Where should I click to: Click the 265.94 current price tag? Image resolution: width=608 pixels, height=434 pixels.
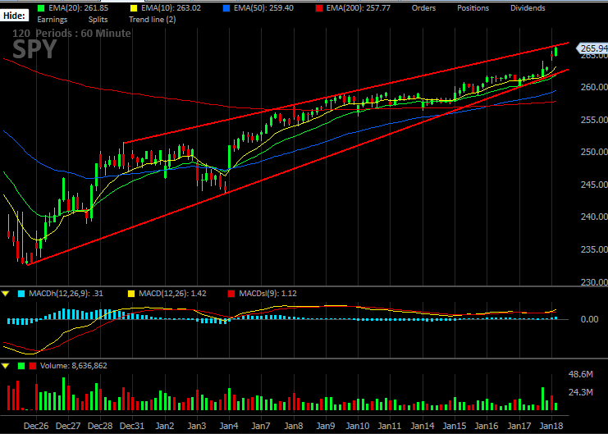(593, 48)
